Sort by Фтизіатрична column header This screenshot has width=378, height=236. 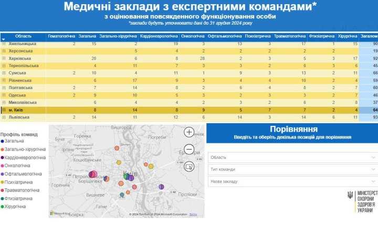[322, 36]
